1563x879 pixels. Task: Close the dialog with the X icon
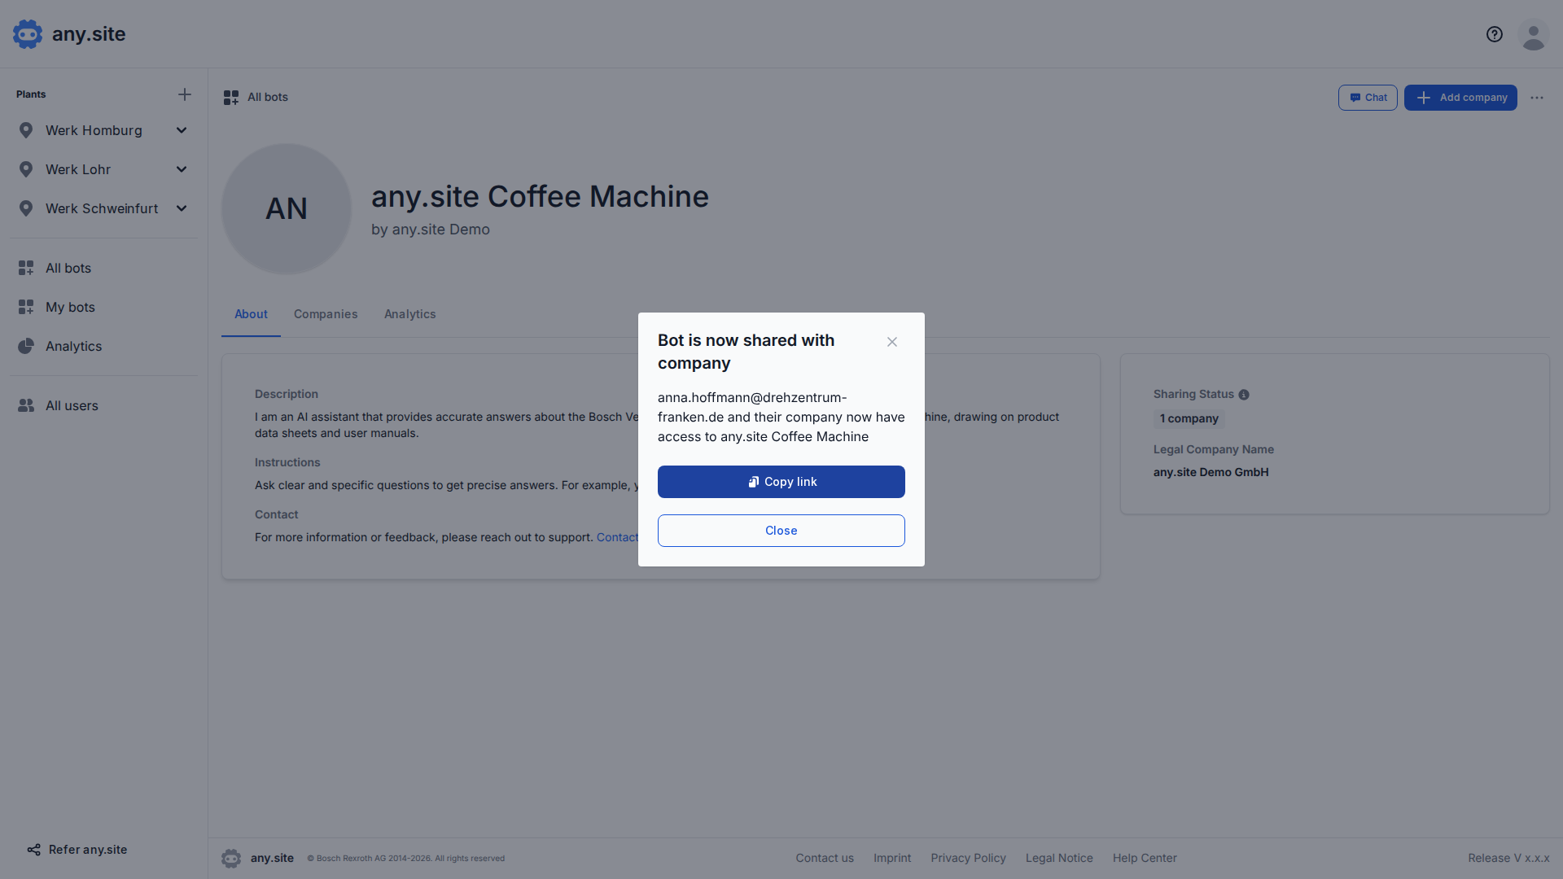892,342
